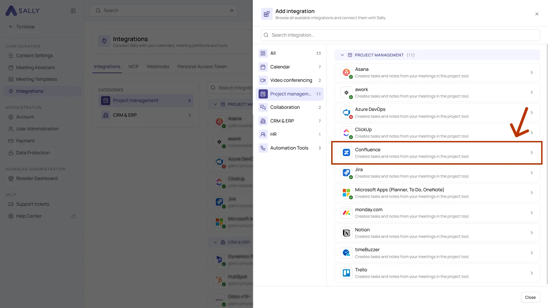Select the Collaboration category
The width and height of the screenshot is (548, 308).
(290, 107)
